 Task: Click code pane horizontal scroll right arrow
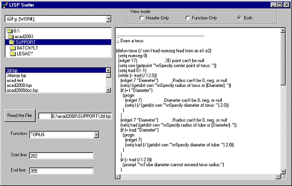tap(278, 176)
